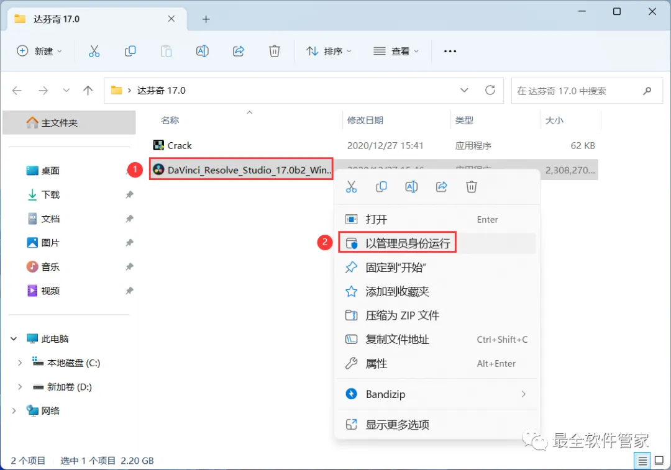Open the three-dots more options in the toolbar

click(450, 52)
